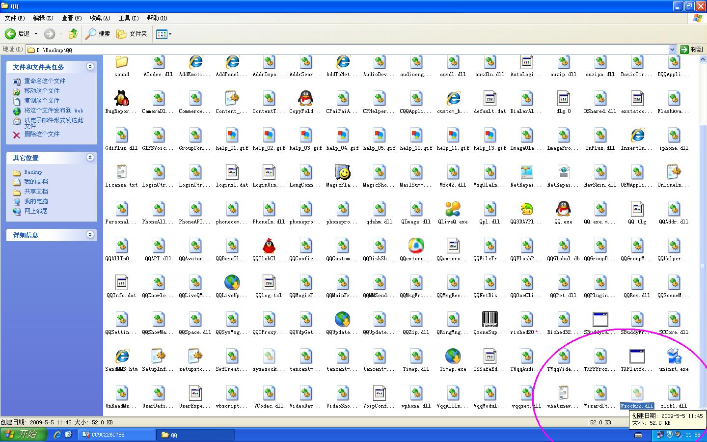707x442 pixels.
Task: Open the views dropdown in toolbar
Action: click(169, 34)
